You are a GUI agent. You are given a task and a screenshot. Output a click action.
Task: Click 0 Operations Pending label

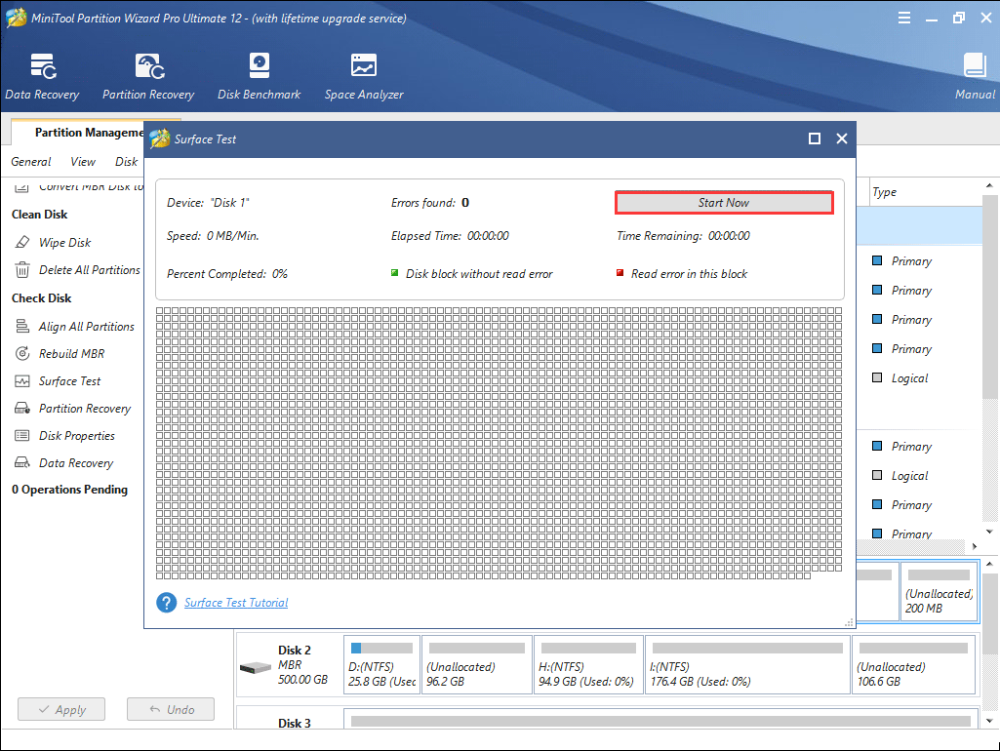pos(69,490)
